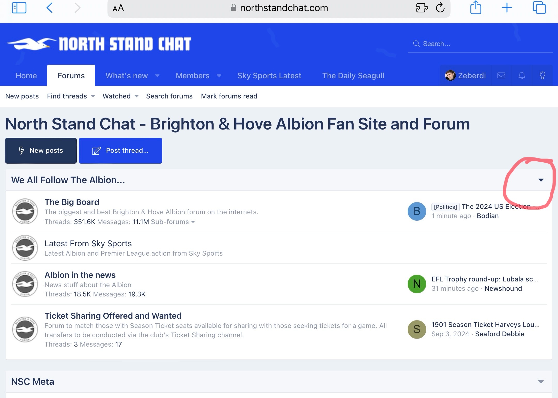
Task: Focus the forum Search field
Action: click(x=480, y=44)
